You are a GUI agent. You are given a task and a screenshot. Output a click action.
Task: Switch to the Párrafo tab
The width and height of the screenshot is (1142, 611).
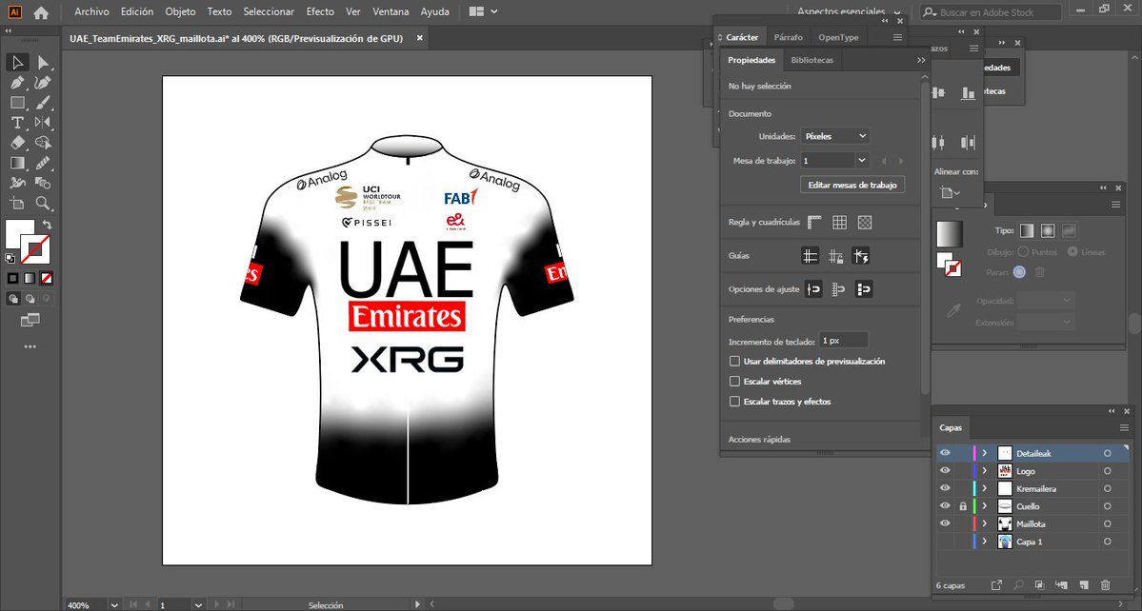coord(788,37)
